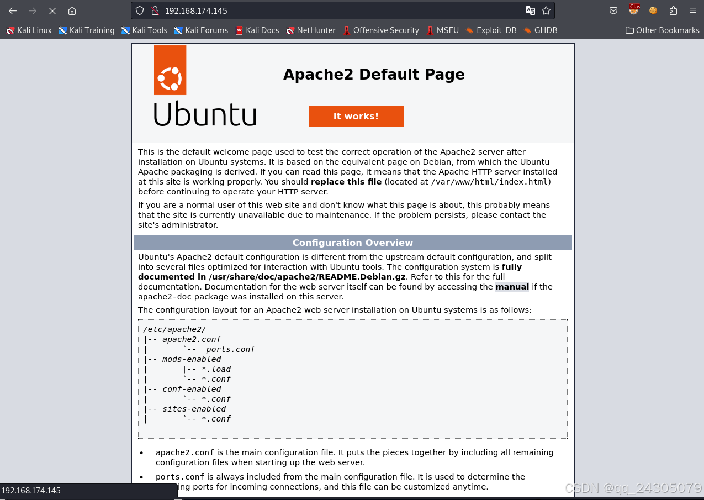This screenshot has width=704, height=500.
Task: Open the cookie extension icon
Action: pyautogui.click(x=653, y=10)
